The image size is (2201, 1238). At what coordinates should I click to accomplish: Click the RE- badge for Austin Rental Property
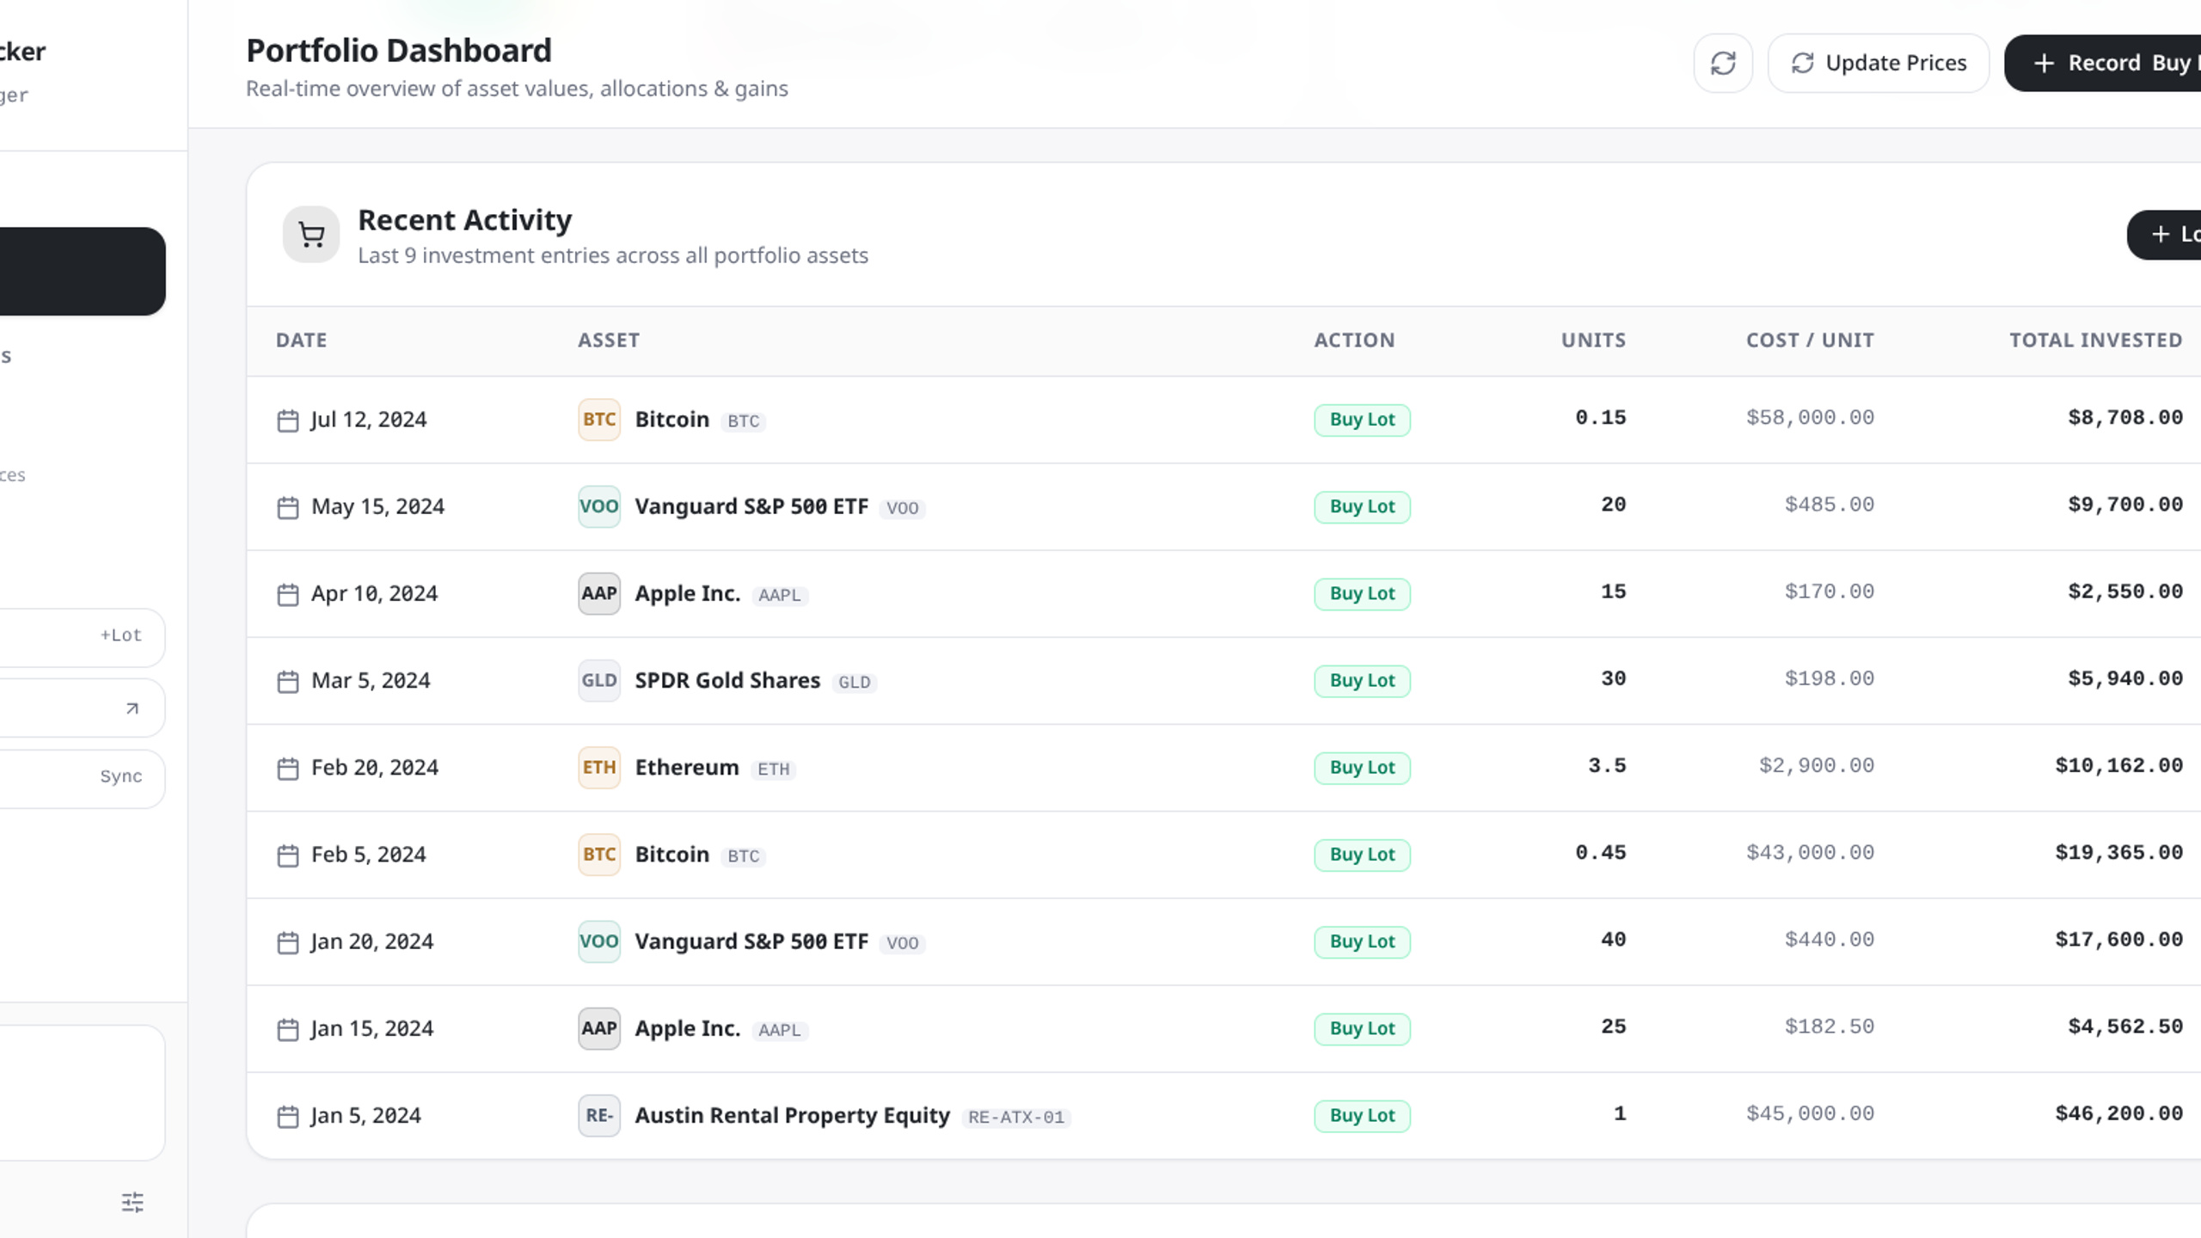599,1115
